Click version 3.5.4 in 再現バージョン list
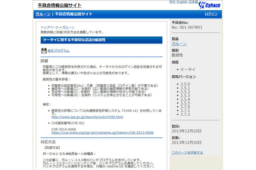The height and width of the screenshot is (170, 256). pos(185,99)
